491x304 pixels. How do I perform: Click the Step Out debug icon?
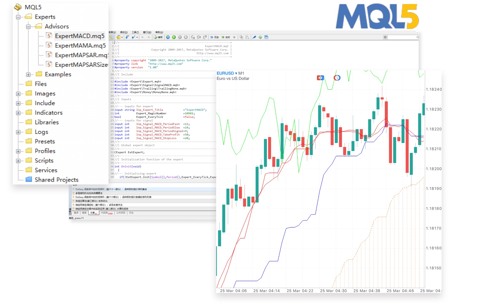205,37
